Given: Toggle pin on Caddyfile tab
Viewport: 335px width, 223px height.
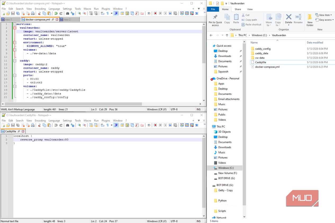Looking at the screenshot, I should point(19,131).
